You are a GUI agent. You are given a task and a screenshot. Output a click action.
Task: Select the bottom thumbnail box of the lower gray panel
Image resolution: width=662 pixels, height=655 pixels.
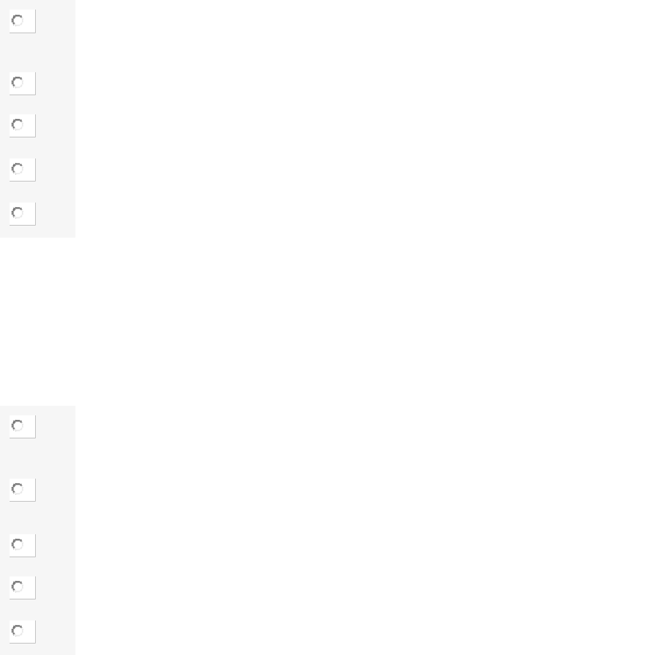tap(22, 632)
